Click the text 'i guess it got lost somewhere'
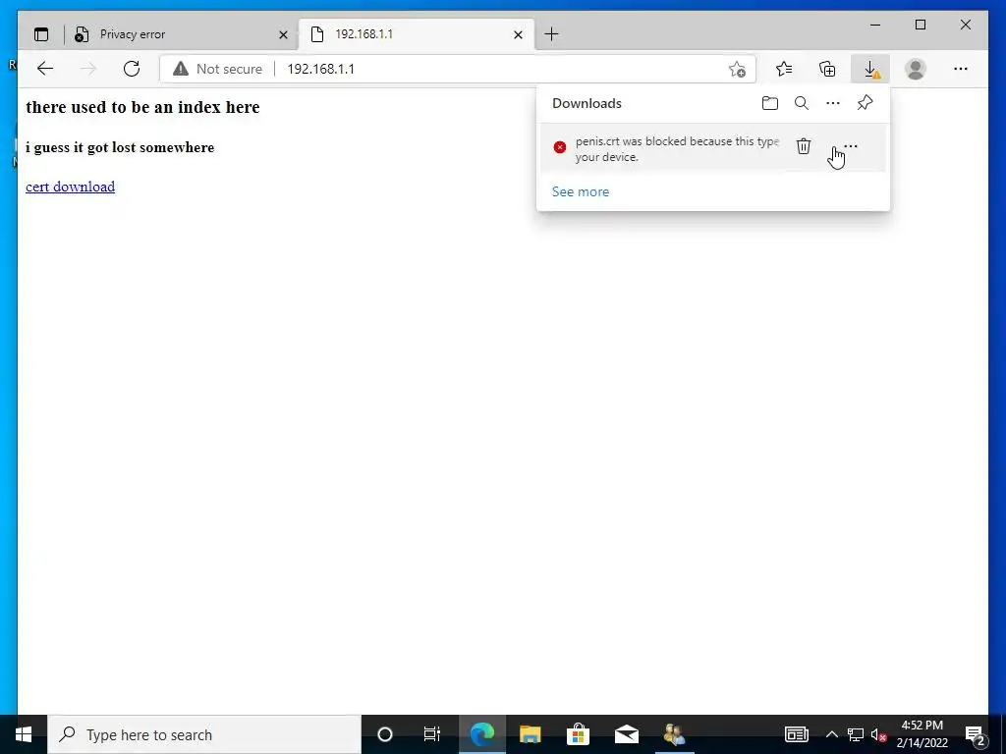 tap(120, 147)
